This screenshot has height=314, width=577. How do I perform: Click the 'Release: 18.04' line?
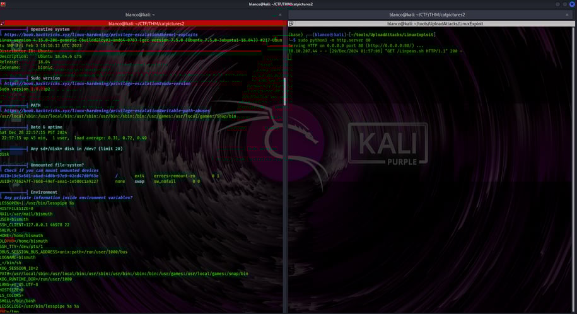click(25, 62)
